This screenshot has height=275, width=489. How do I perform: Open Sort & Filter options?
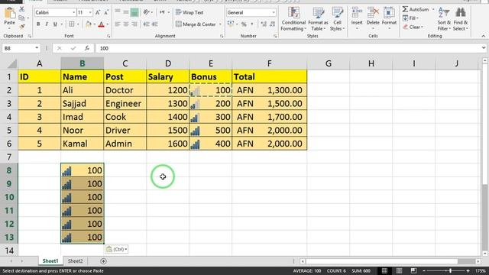point(444,19)
